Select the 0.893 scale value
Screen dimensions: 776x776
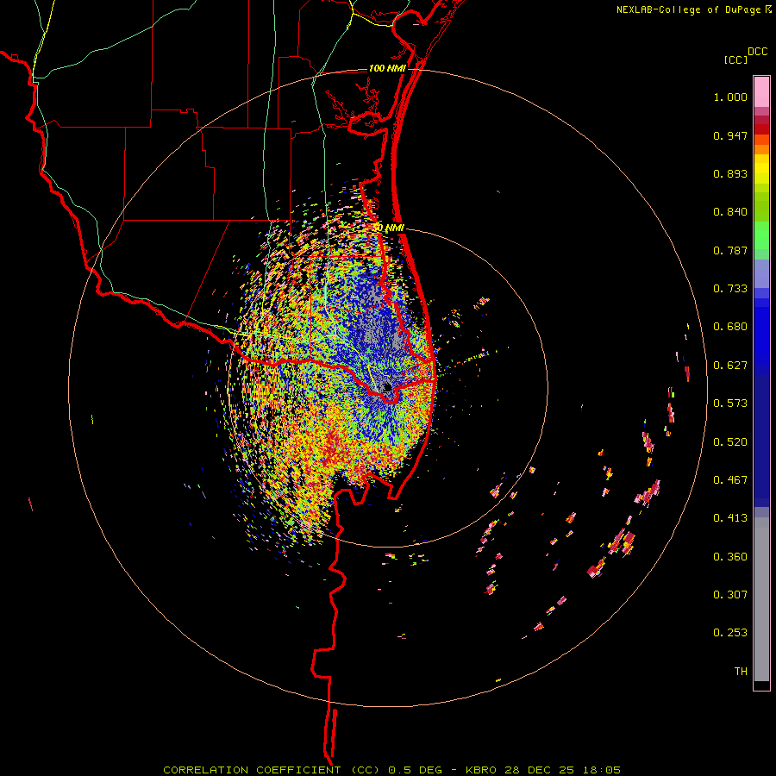(730, 173)
